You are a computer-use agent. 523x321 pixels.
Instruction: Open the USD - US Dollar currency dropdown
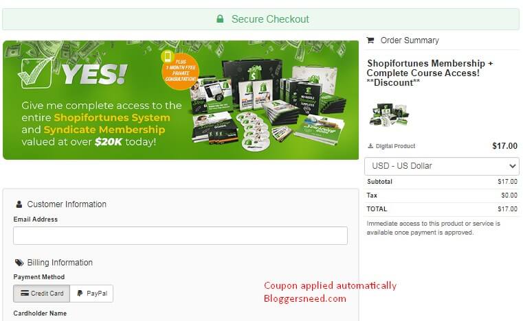pyautogui.click(x=442, y=166)
